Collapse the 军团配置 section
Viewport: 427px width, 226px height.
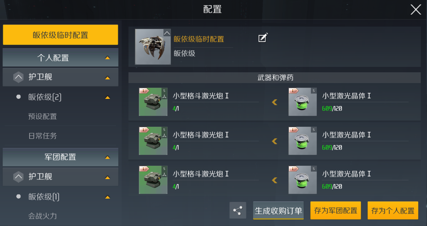[60, 157]
